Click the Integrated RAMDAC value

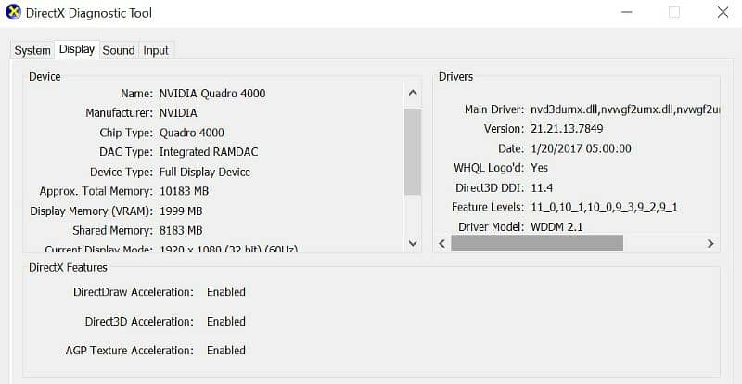tap(209, 152)
